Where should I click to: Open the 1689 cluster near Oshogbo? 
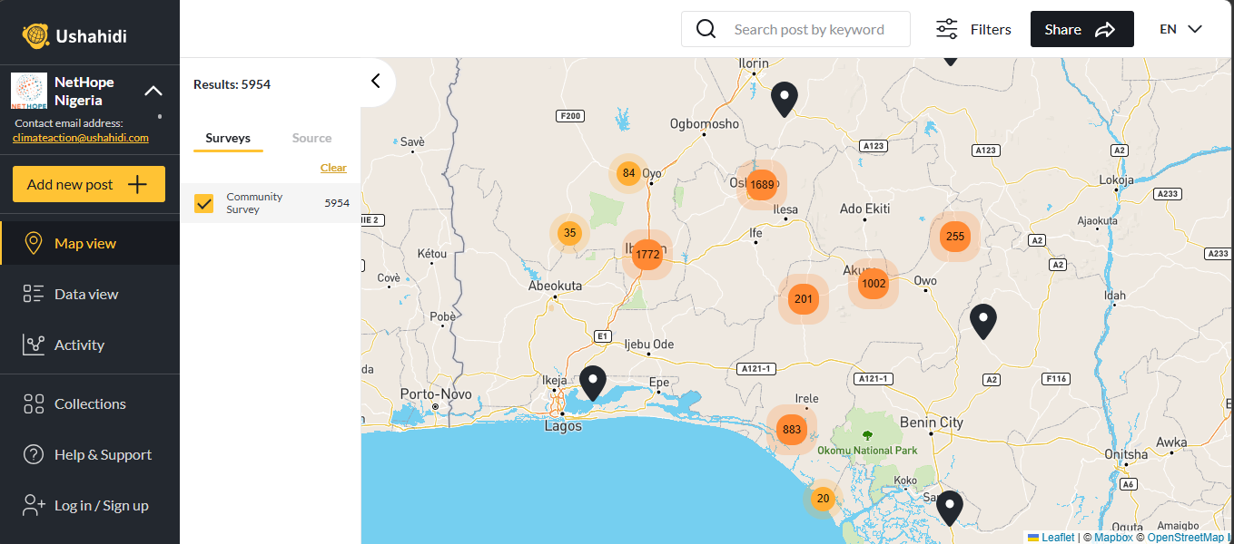click(x=762, y=185)
